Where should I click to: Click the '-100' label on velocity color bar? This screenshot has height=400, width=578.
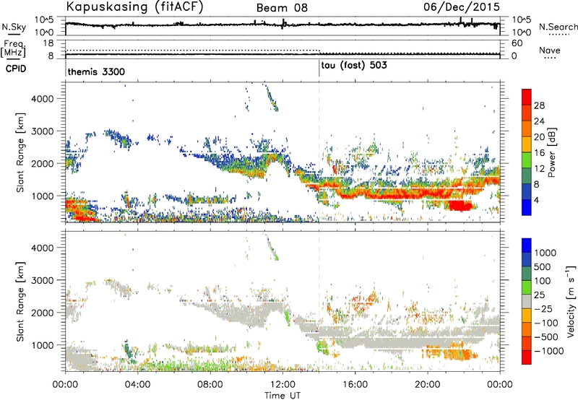(546, 323)
